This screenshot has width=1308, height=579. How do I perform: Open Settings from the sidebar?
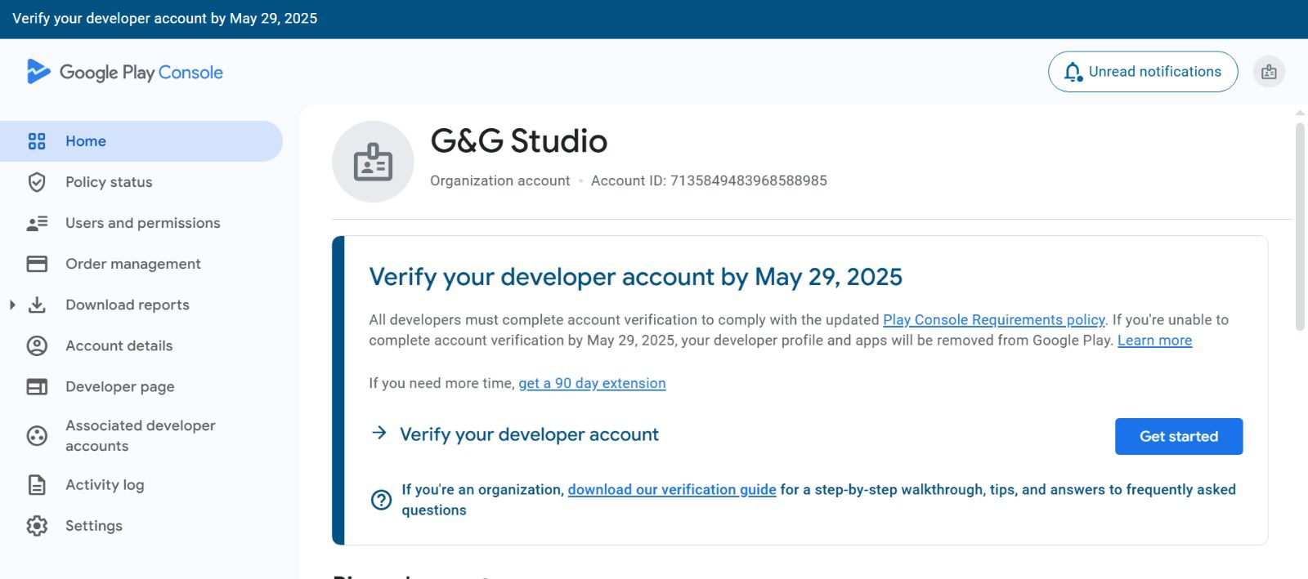click(x=141, y=526)
